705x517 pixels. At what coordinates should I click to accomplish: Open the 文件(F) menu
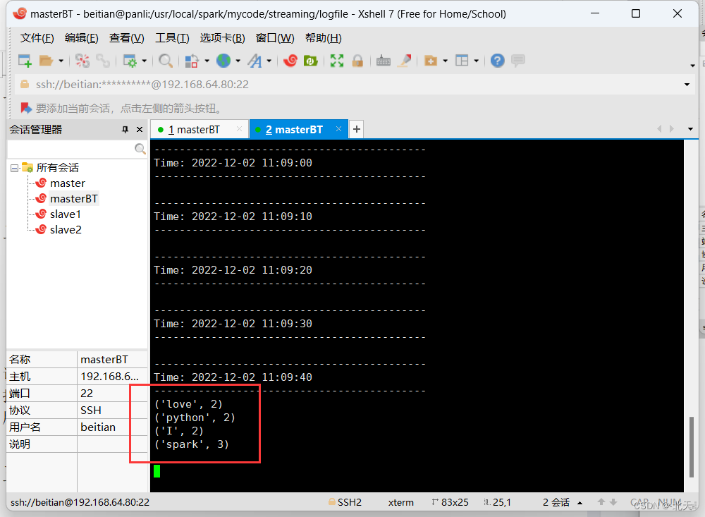(x=37, y=38)
